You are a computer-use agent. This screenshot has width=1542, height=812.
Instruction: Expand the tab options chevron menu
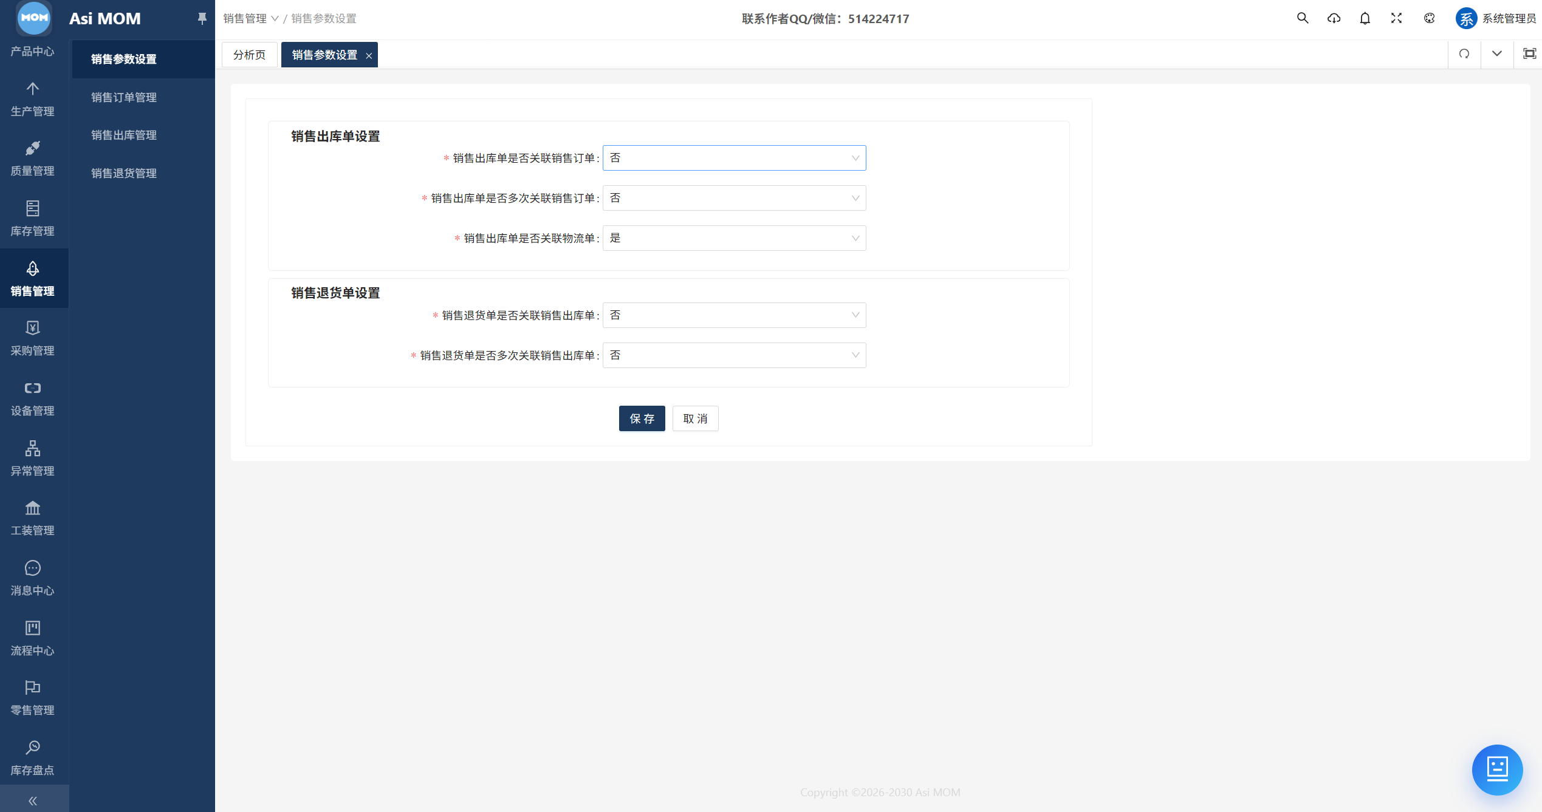coord(1497,54)
